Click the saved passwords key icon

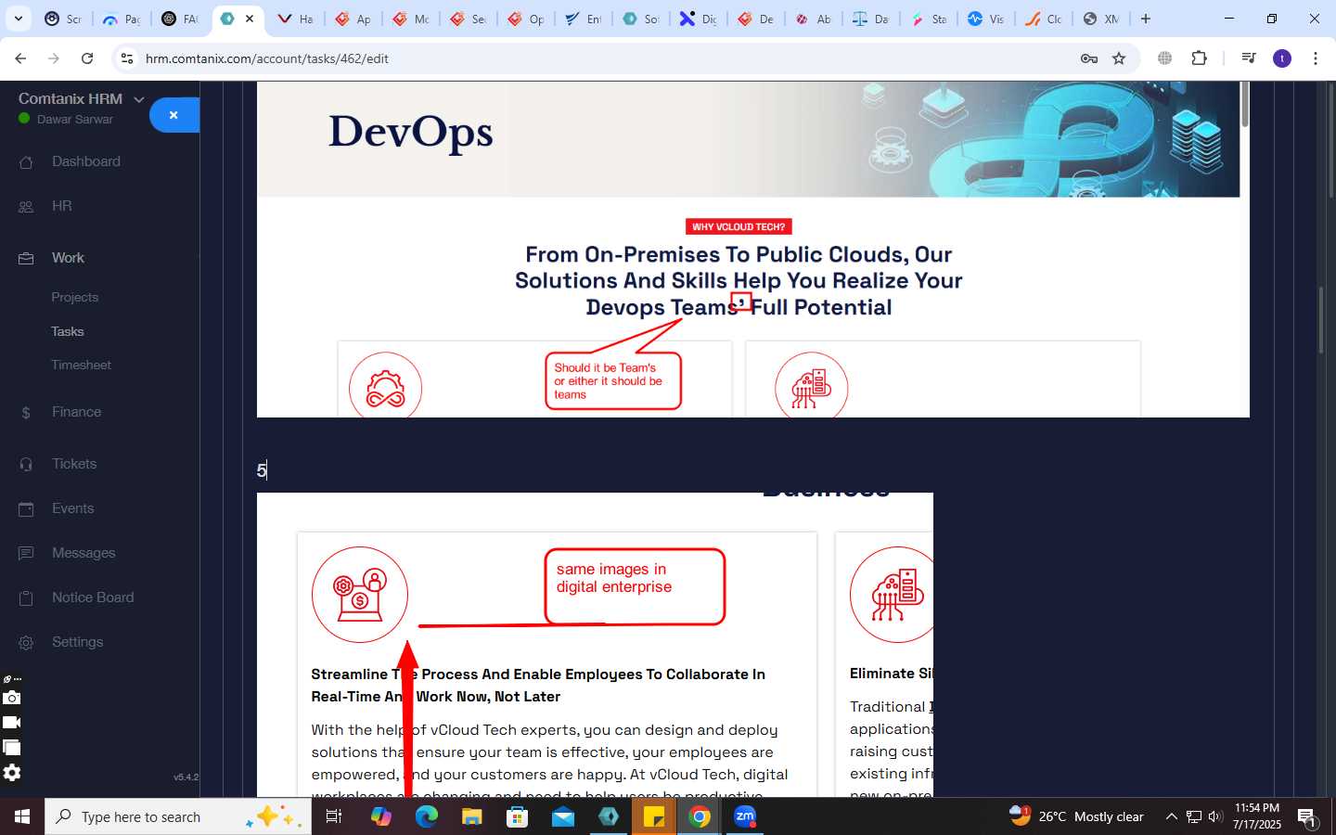click(x=1089, y=58)
